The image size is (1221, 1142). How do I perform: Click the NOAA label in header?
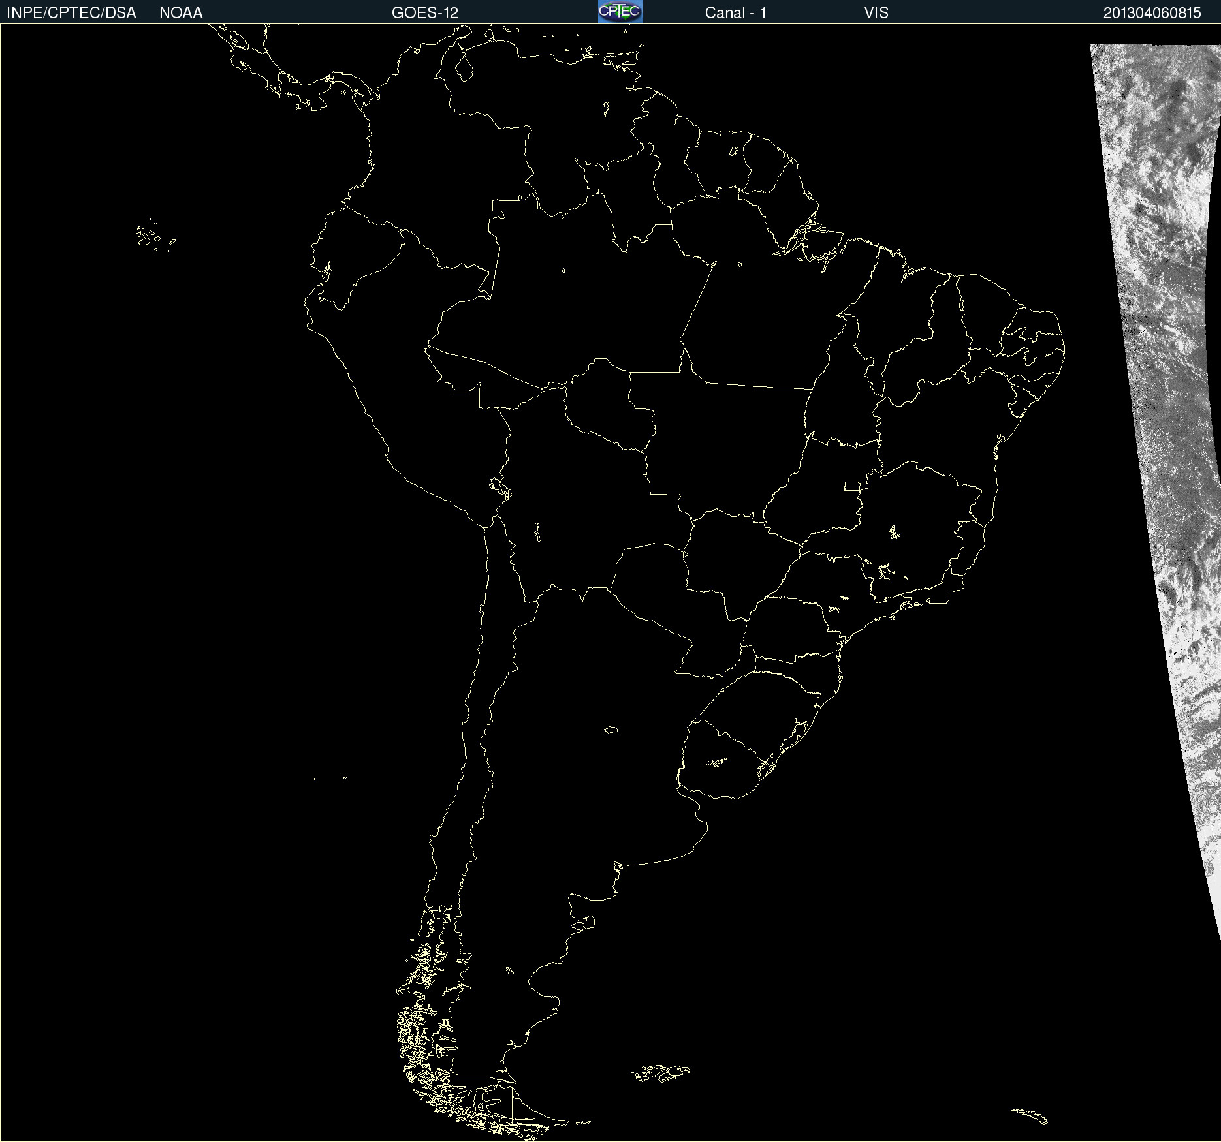(x=181, y=13)
